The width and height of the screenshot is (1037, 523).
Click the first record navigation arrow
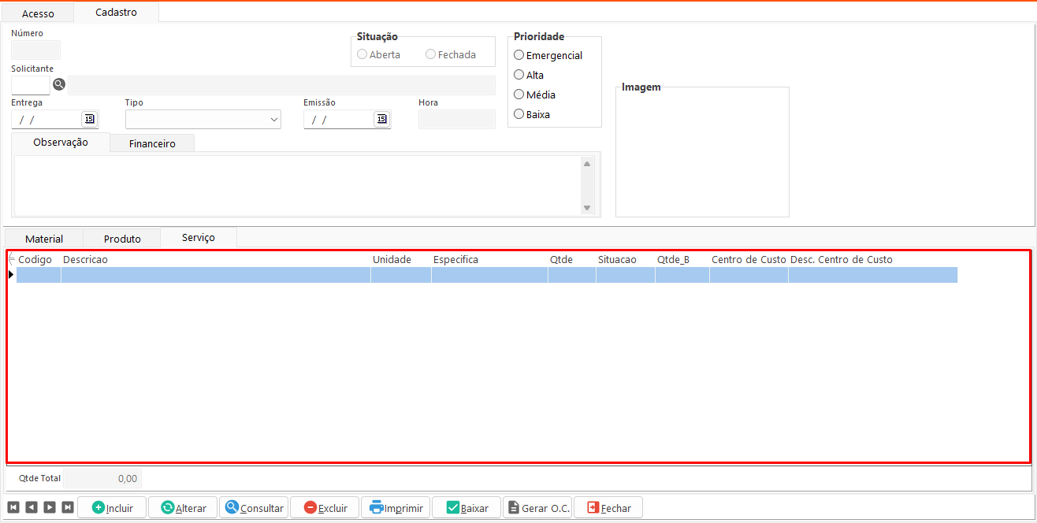tap(13, 508)
